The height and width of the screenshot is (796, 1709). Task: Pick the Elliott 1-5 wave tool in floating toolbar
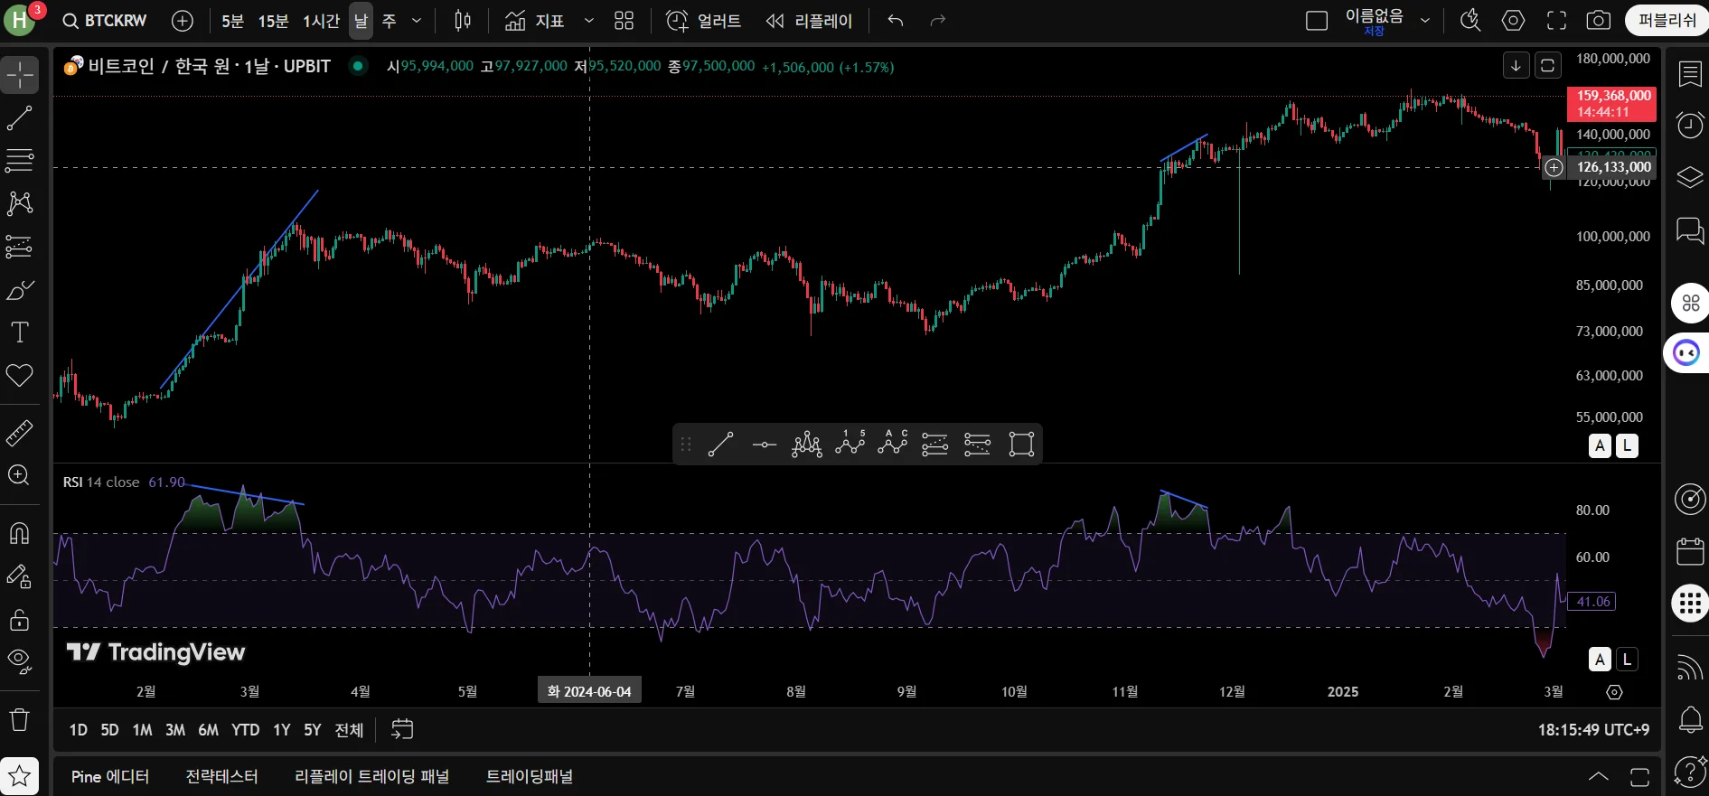850,444
